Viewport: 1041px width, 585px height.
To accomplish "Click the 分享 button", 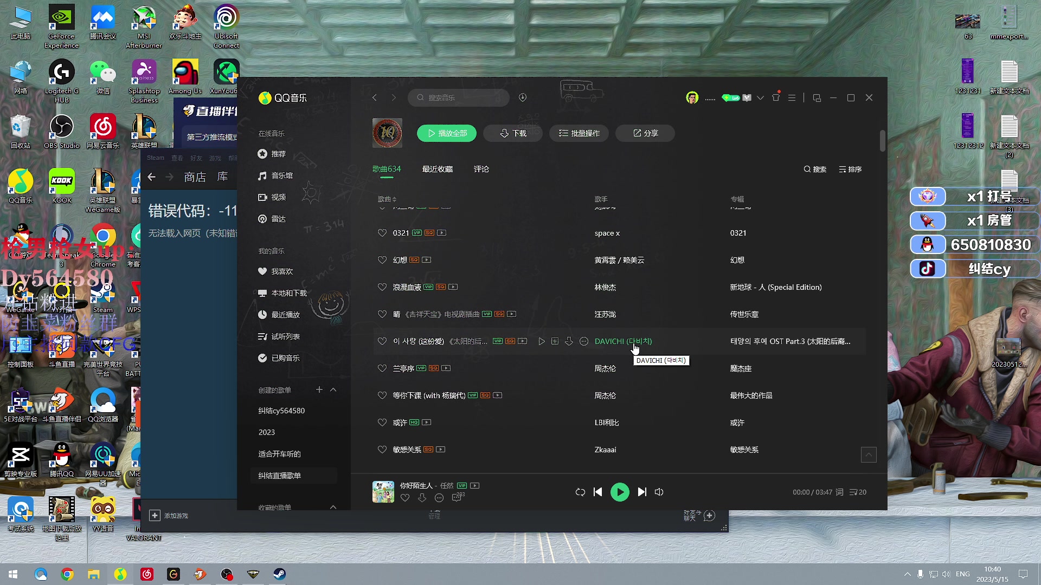I will 645,133.
